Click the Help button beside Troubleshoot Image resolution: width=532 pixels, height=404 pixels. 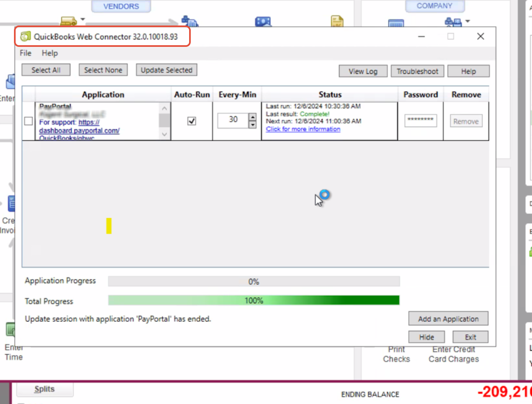click(469, 71)
